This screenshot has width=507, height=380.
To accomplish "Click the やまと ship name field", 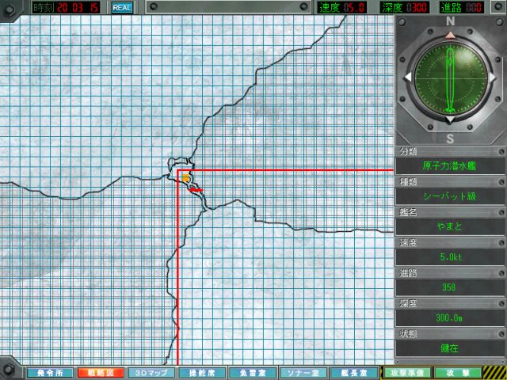I will coord(450,225).
